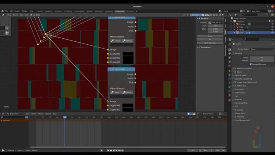Viewport: 275px width, 155px height.
Task: Open the Render menu
Action: tap(17, 11)
